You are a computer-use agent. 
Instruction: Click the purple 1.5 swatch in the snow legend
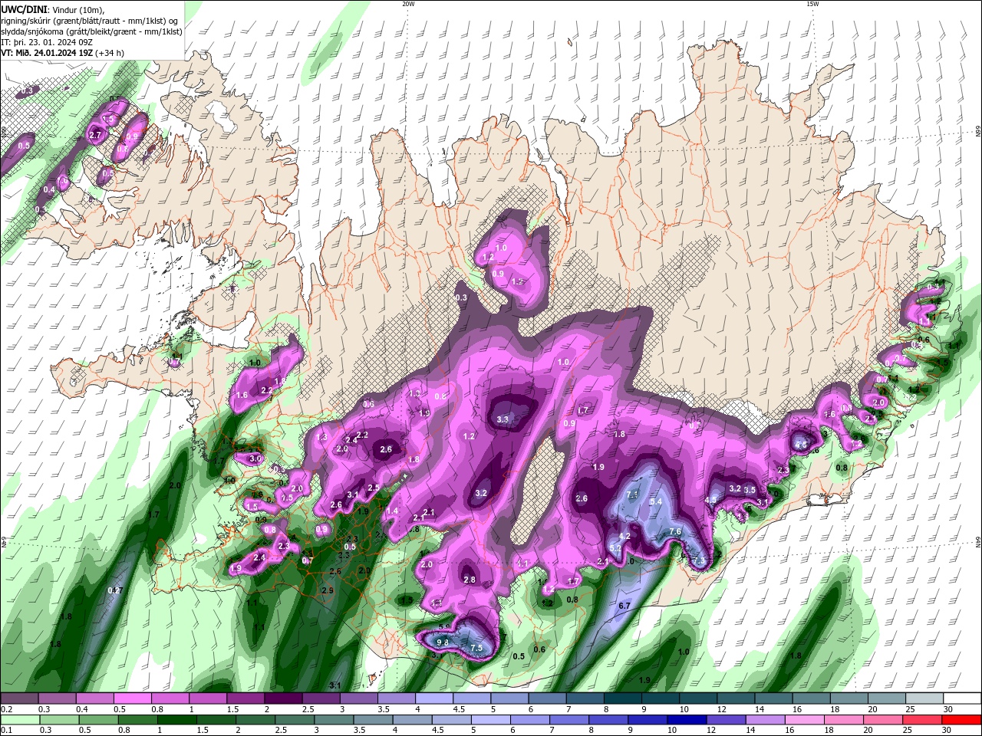pos(245,698)
